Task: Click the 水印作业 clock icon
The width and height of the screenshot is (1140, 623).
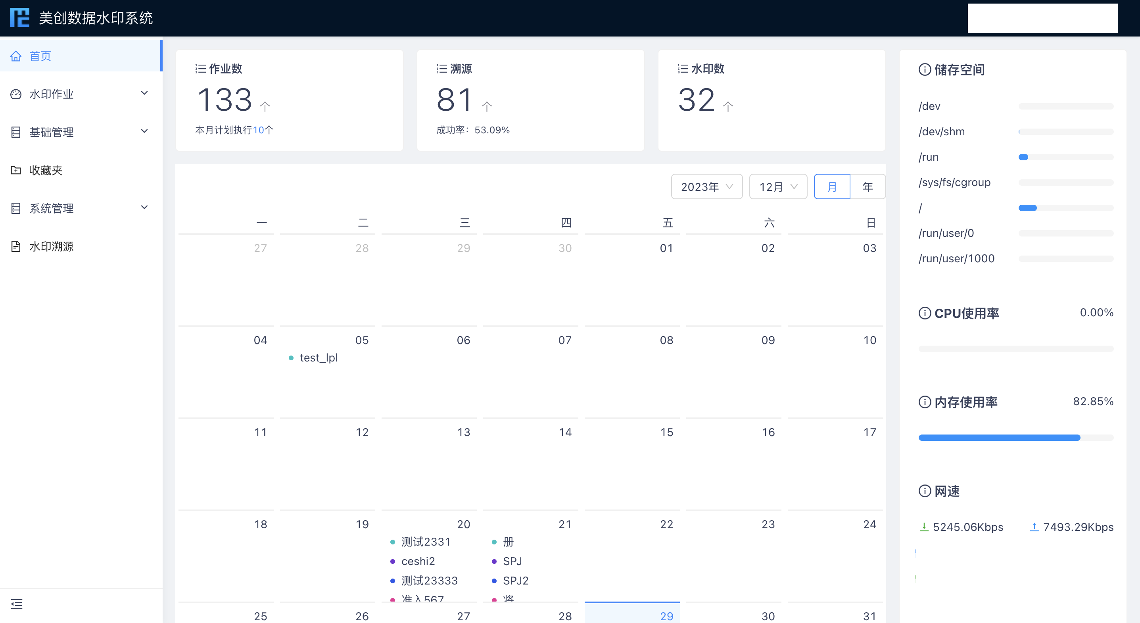Action: pos(15,93)
